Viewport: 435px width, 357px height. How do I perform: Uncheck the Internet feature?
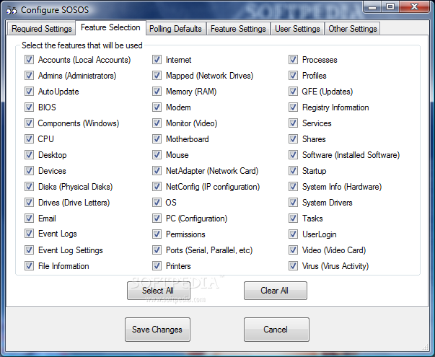[157, 59]
